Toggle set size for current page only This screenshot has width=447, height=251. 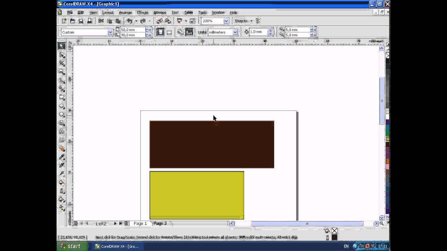pos(189,32)
